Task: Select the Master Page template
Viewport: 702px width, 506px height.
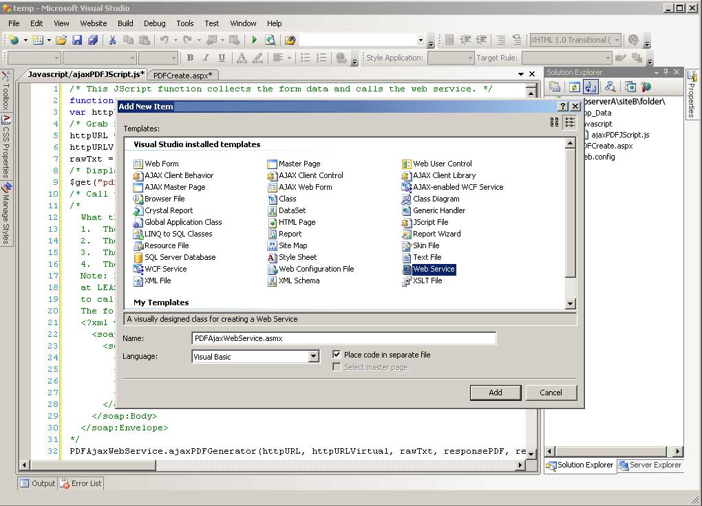Action: coord(294,164)
